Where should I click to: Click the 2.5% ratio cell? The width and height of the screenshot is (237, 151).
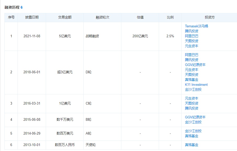tap(170, 36)
